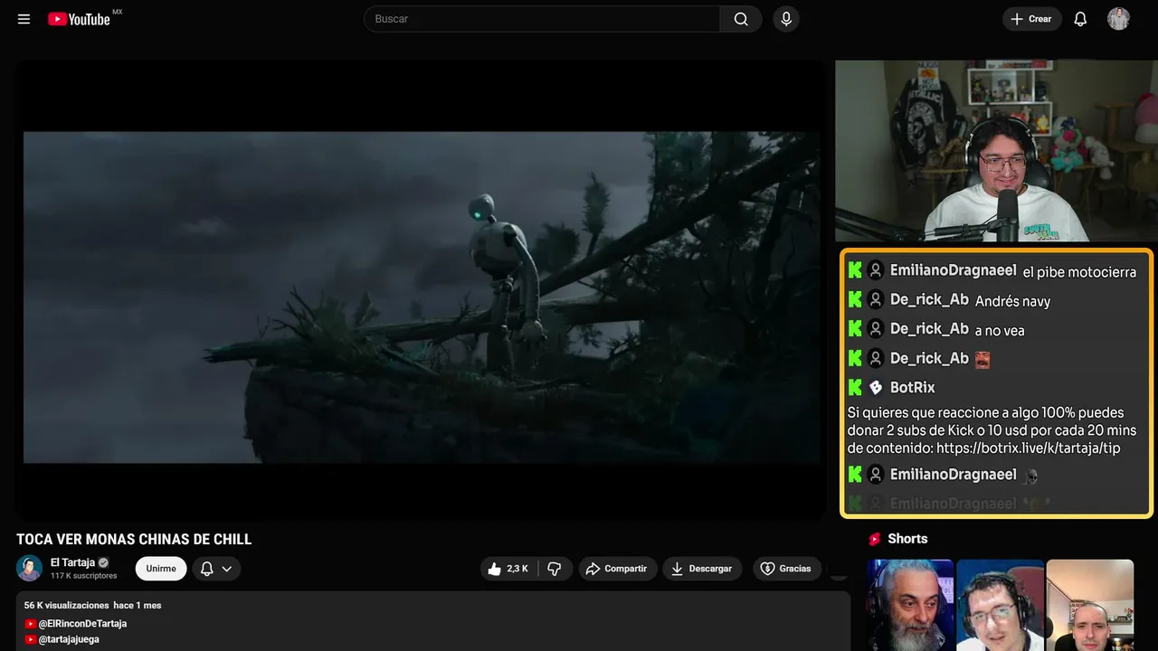Open the Short with the man in glasses

(1000, 605)
